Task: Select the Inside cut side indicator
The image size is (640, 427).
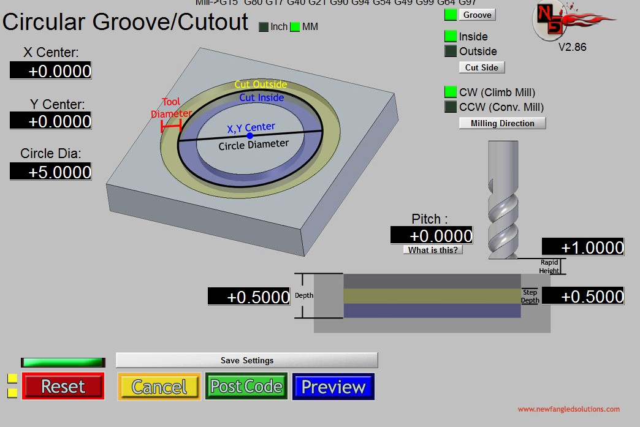Action: click(451, 37)
